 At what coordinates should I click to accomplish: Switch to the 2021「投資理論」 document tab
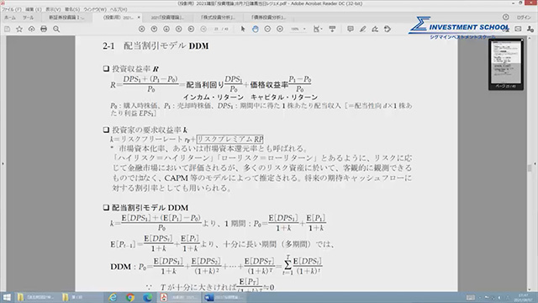167,18
